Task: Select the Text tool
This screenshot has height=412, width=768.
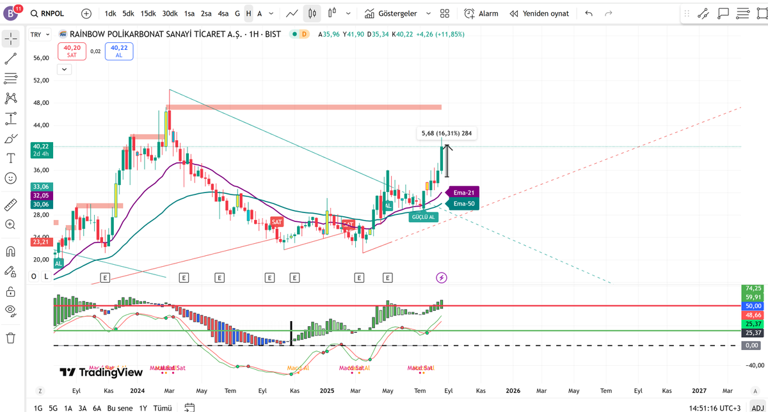Action: coord(11,158)
